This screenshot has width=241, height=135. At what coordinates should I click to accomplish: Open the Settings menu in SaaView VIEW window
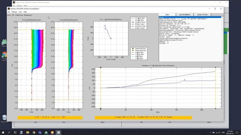click(x=14, y=12)
